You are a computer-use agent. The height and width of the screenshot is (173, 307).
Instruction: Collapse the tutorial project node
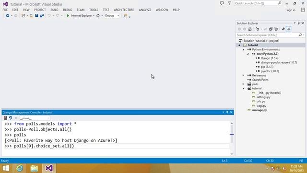pos(239,45)
